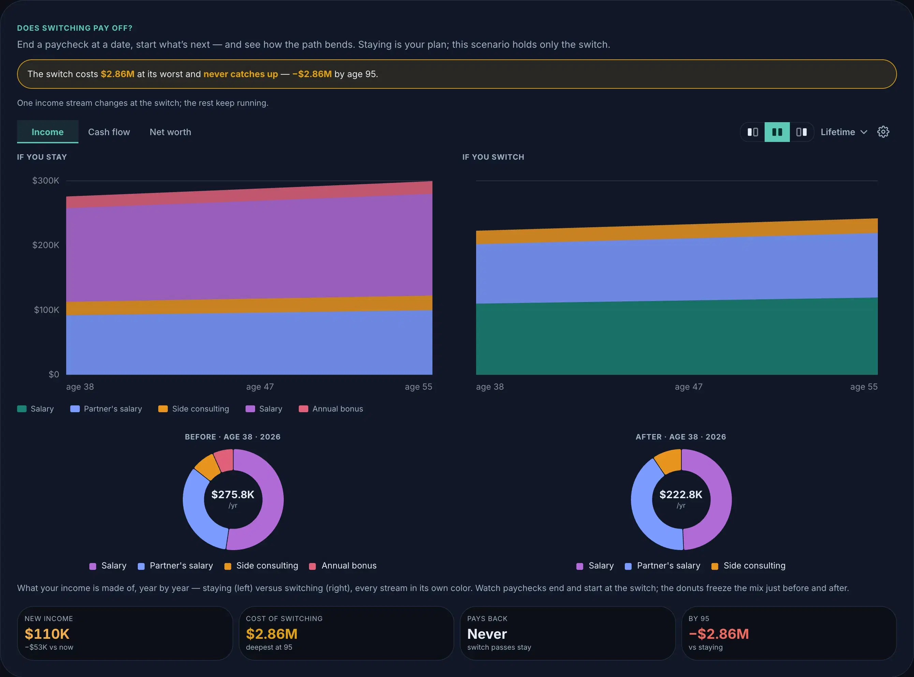Click the "deepest at 95" text
This screenshot has height=677, width=914.
coord(269,647)
